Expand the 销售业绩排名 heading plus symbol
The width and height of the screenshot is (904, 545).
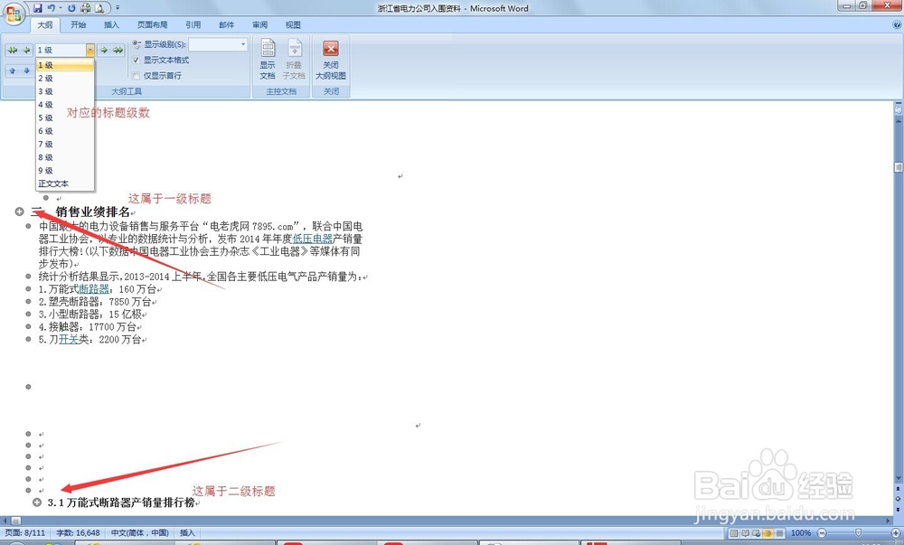[19, 212]
